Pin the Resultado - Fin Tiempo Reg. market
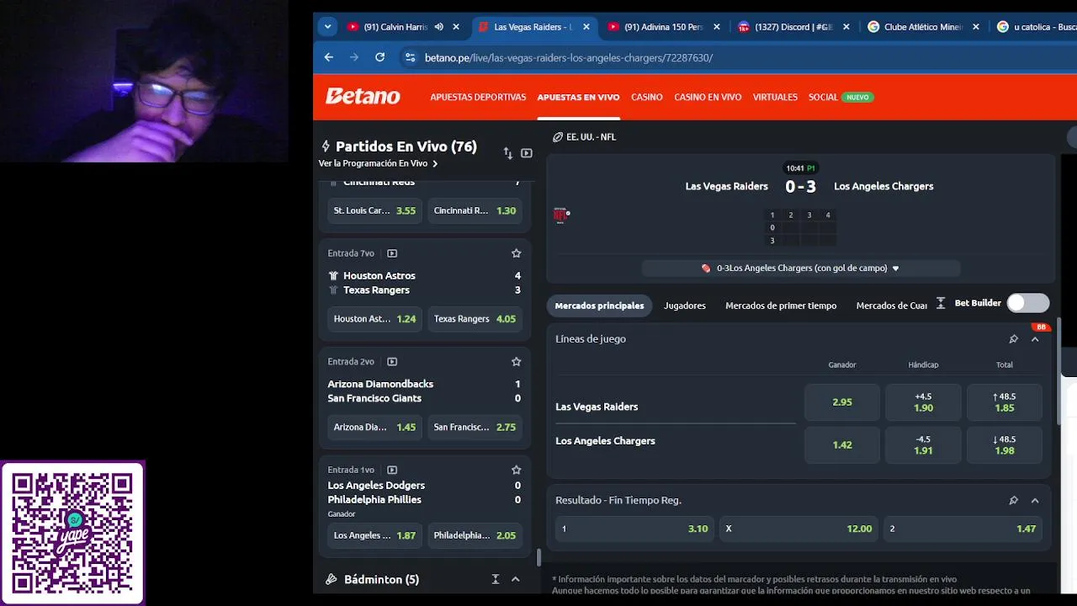Viewport: 1077px width, 606px height. (x=1013, y=500)
